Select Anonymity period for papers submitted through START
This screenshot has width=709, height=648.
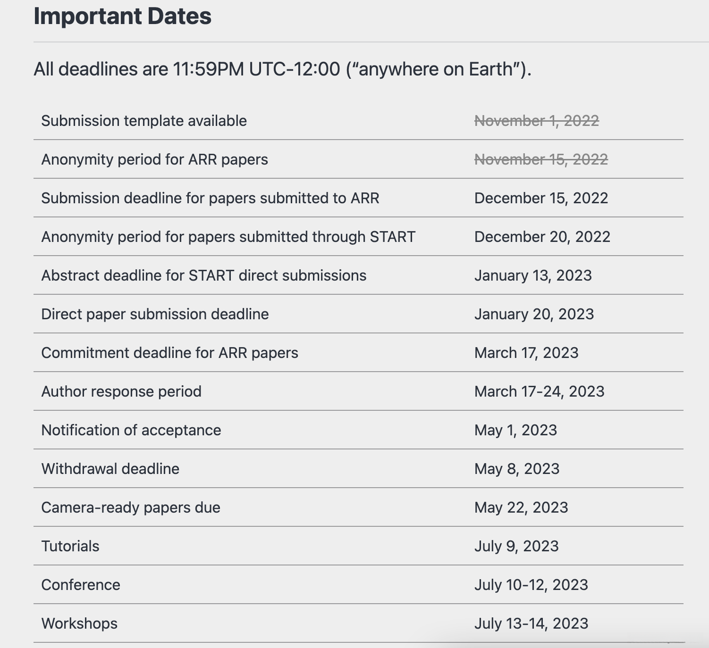pyautogui.click(x=228, y=237)
